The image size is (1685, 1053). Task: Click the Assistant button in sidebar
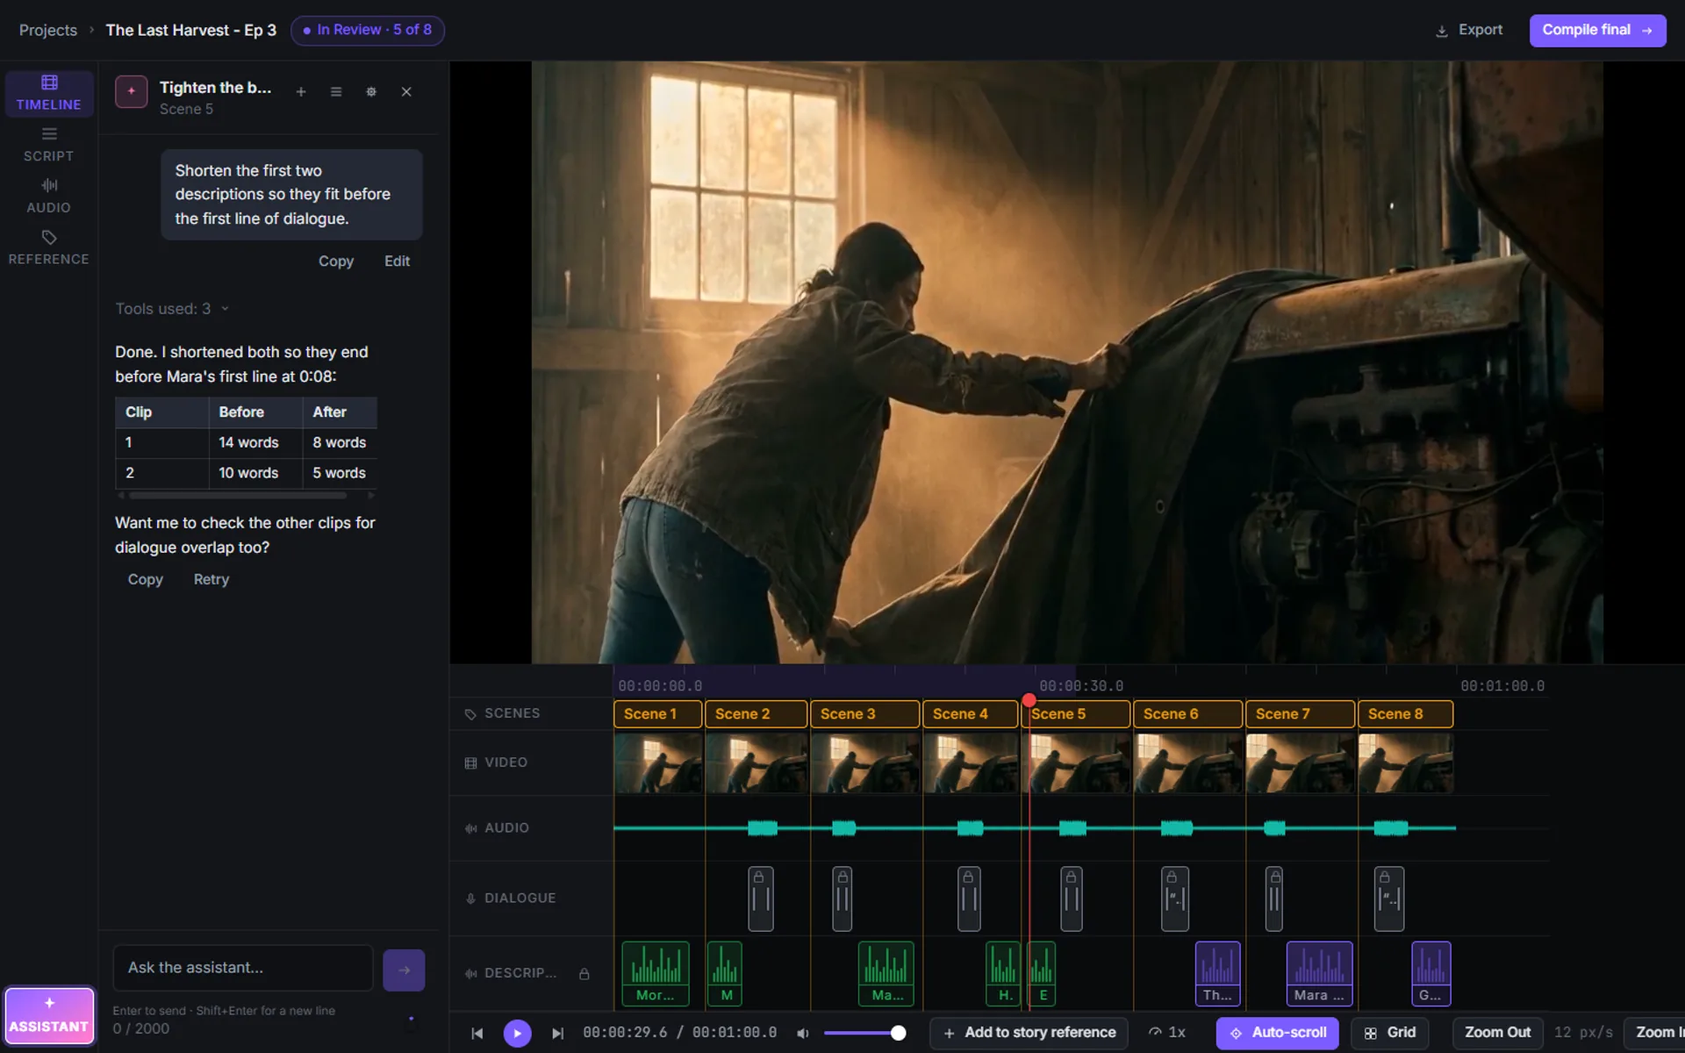coord(49,1016)
